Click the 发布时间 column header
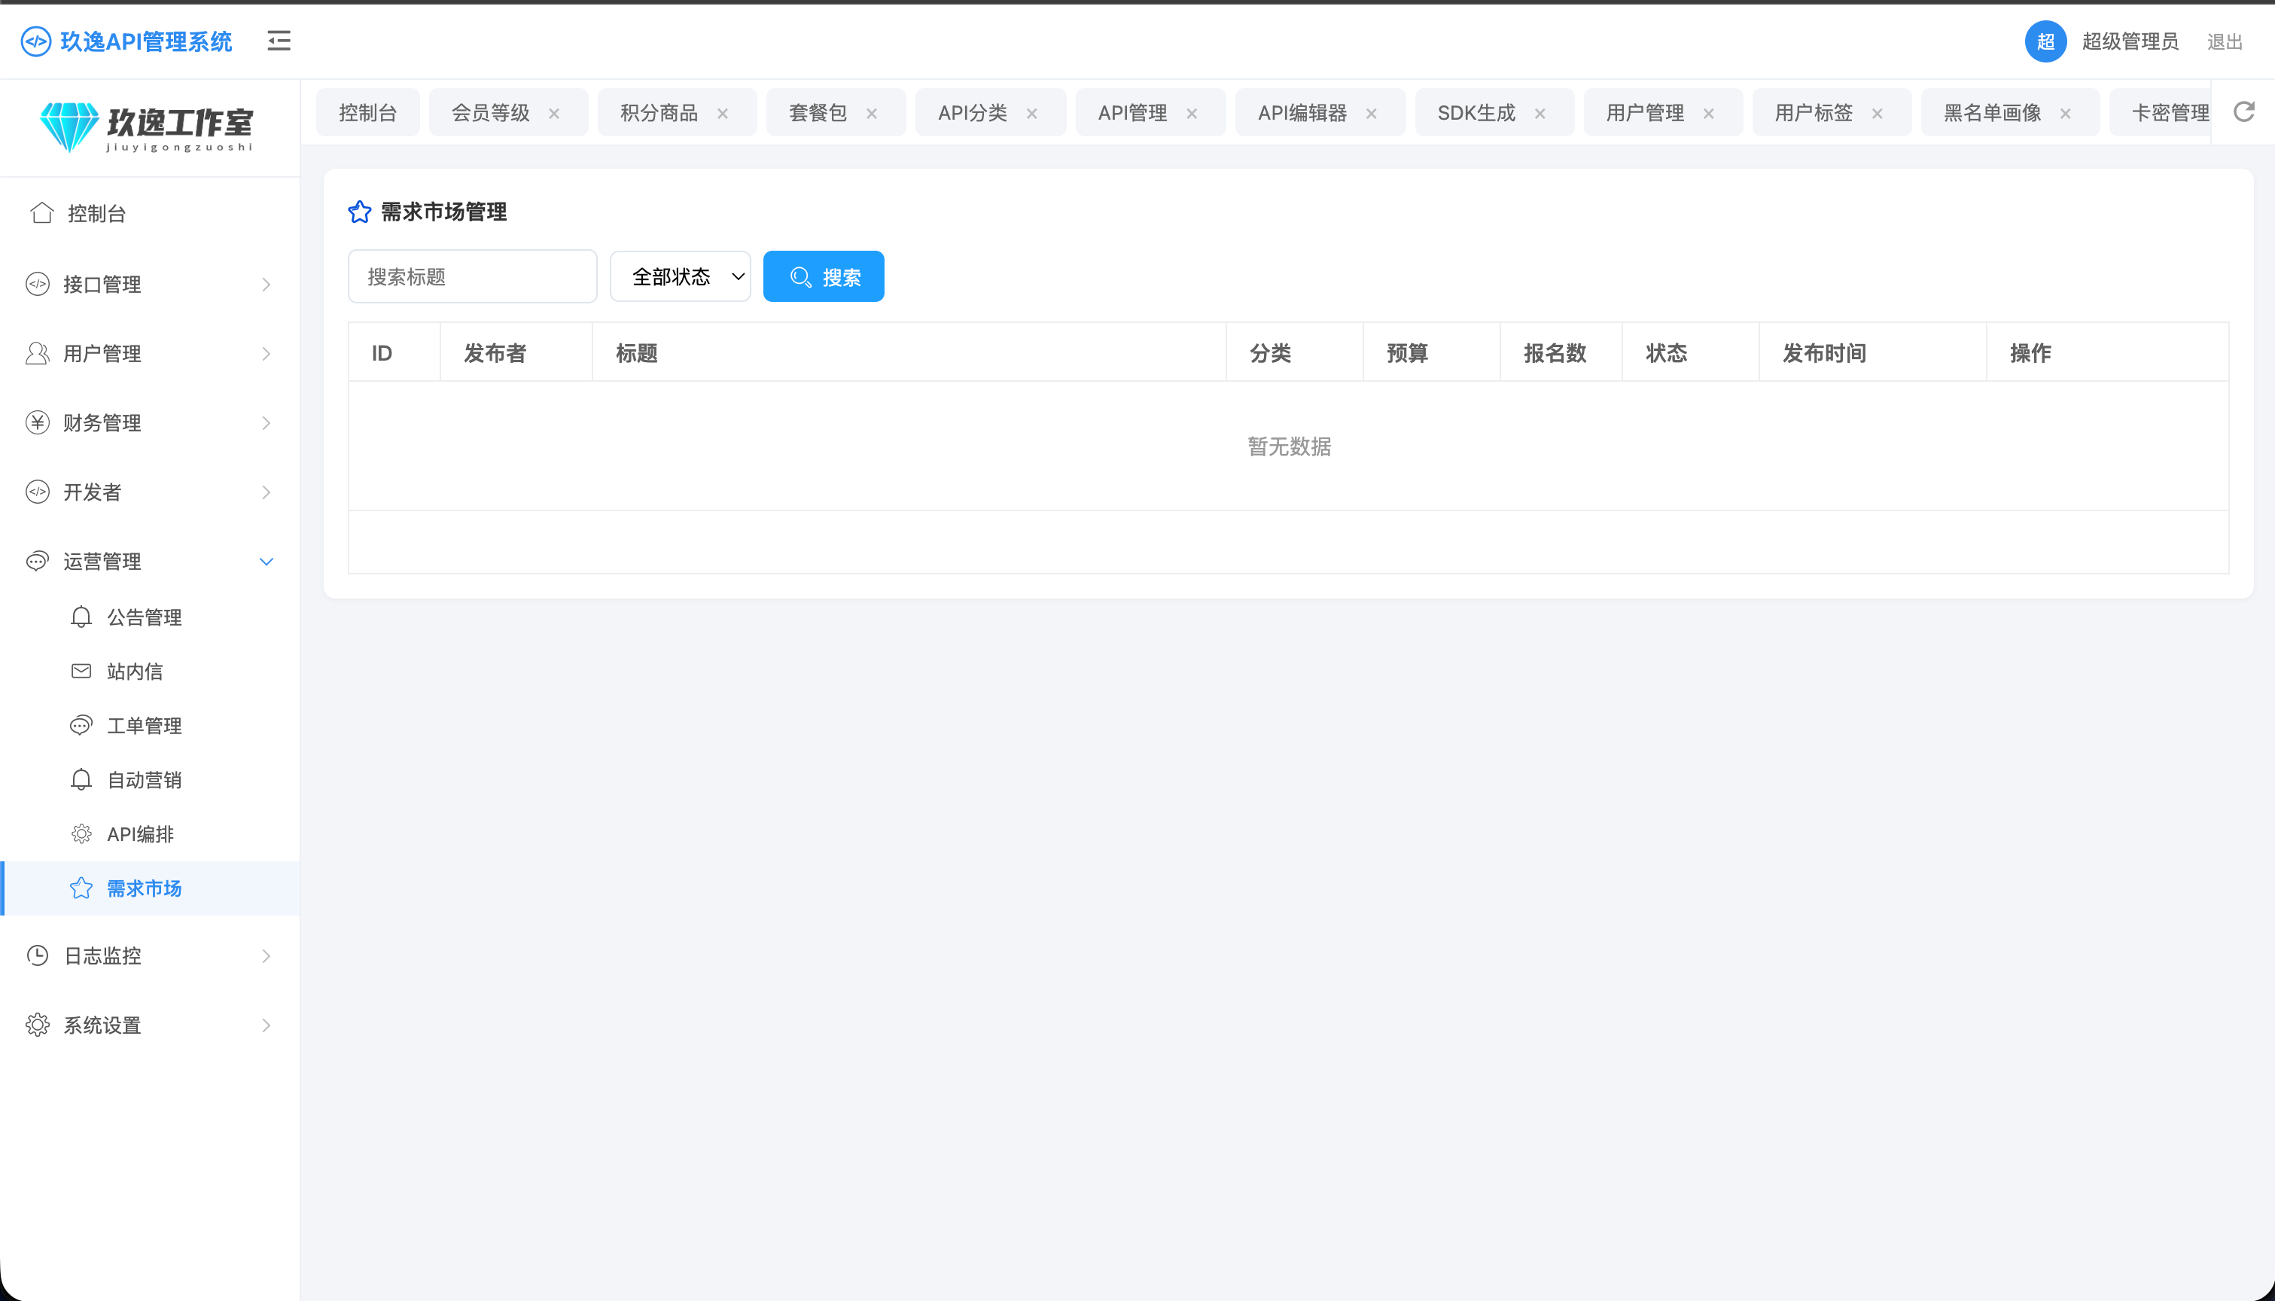The image size is (2275, 1301). pos(1824,353)
